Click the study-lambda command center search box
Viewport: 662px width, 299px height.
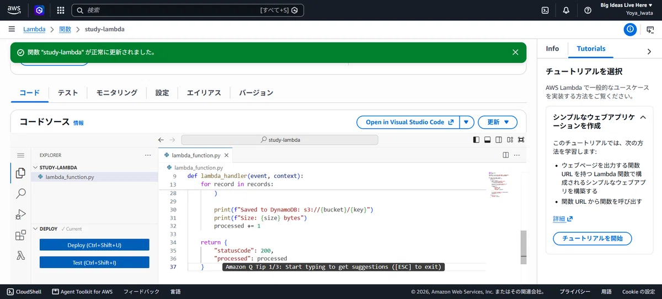point(280,140)
